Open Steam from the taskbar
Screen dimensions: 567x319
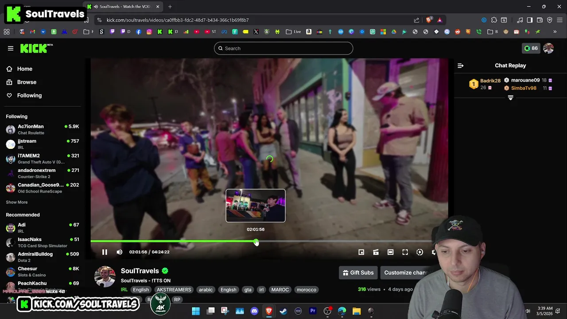tap(283, 311)
